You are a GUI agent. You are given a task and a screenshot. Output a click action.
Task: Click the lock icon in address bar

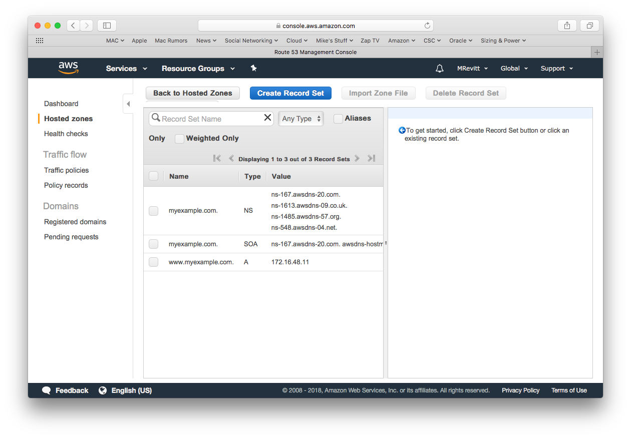[278, 26]
